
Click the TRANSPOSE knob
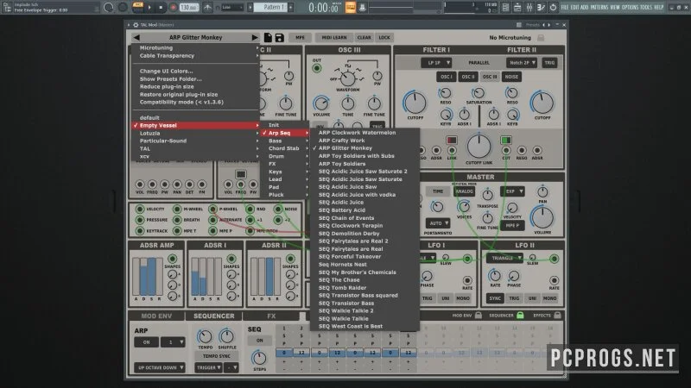(x=487, y=195)
